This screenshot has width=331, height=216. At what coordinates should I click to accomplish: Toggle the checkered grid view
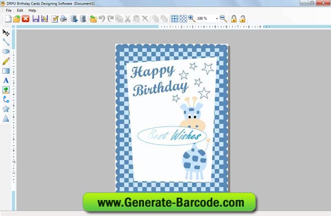[183, 19]
